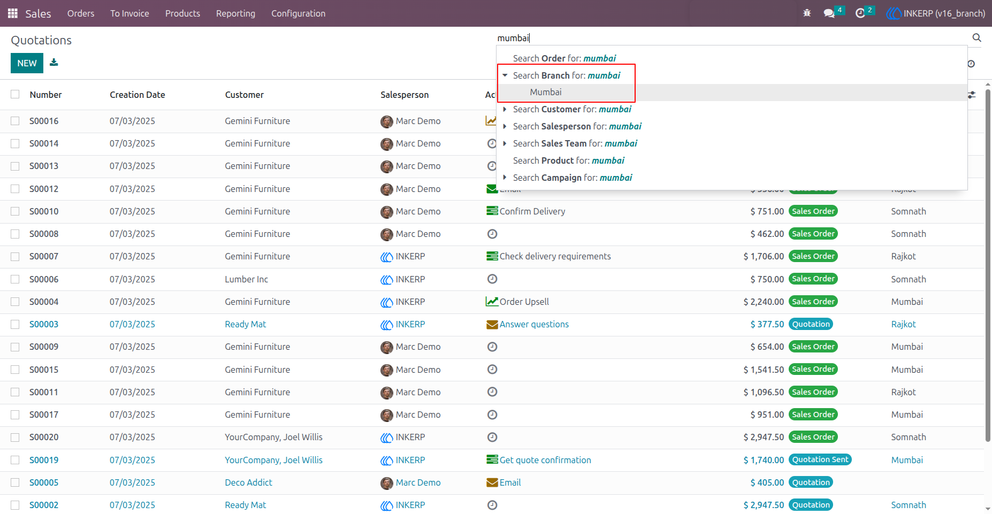Expand Search Salesperson suggestion arrow

(505, 126)
